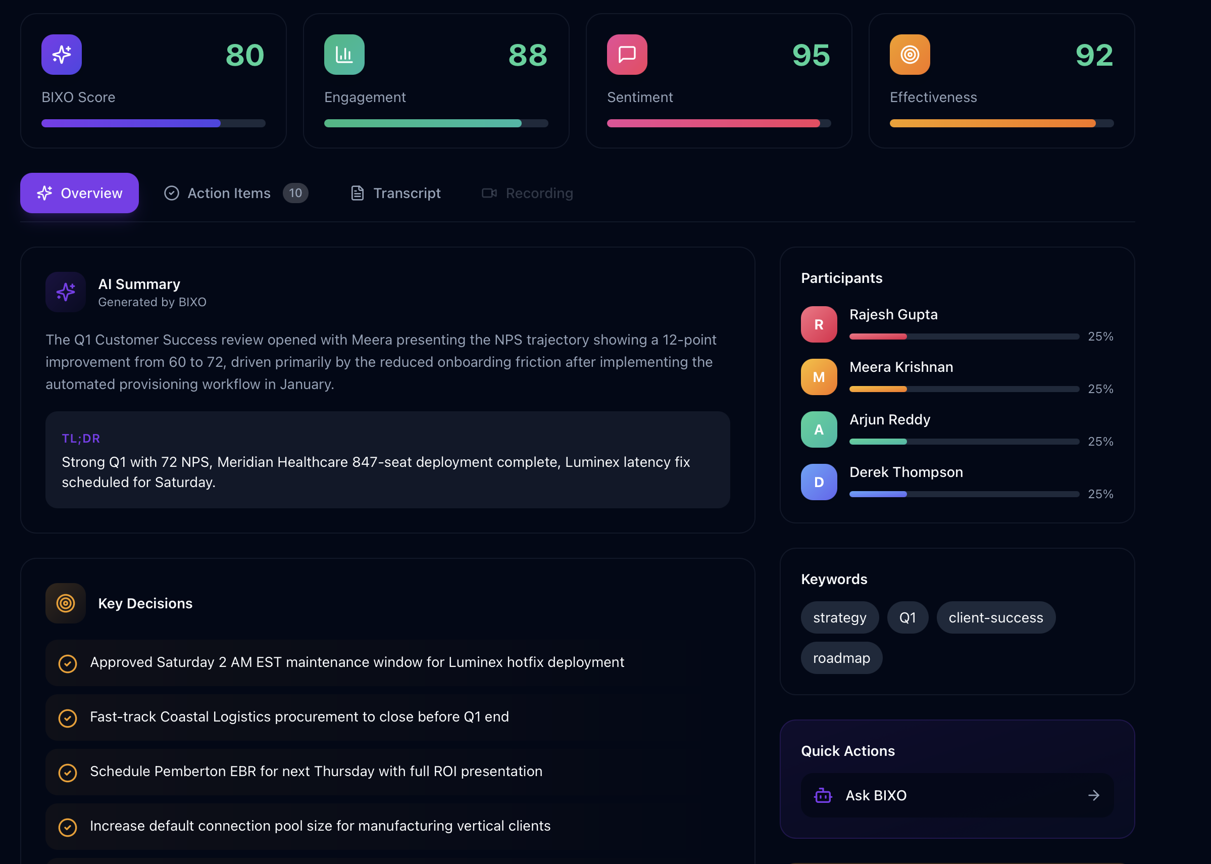This screenshot has width=1211, height=864.
Task: Toggle the check on Pemberton EBR decision
Action: click(67, 773)
